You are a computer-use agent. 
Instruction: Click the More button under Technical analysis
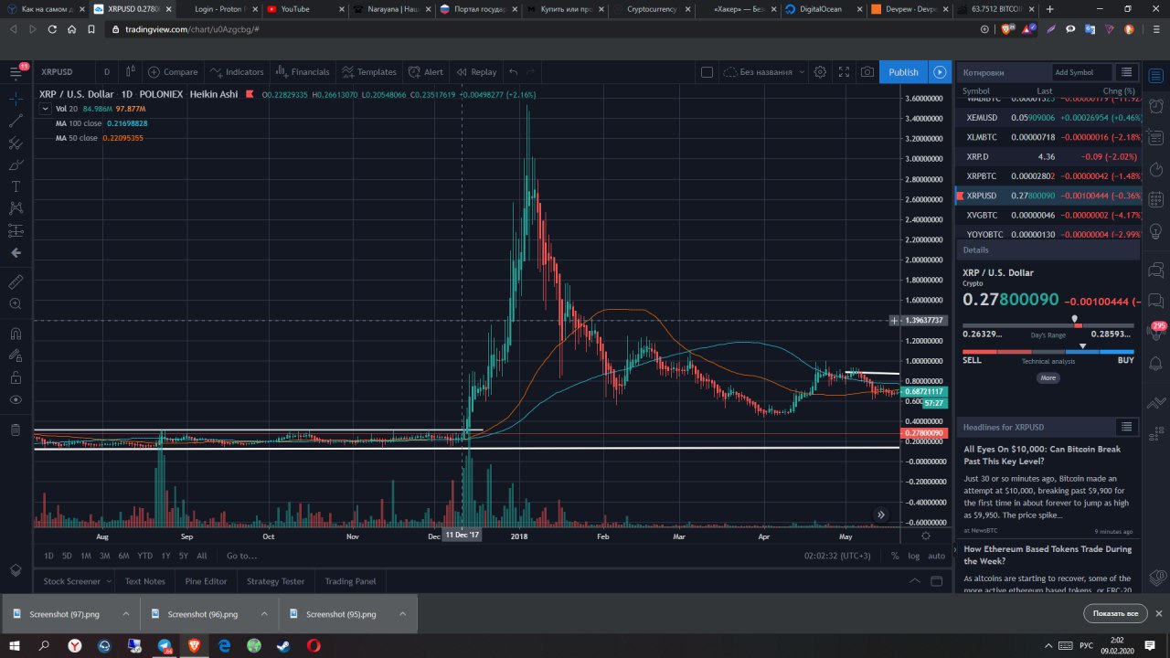coord(1048,377)
